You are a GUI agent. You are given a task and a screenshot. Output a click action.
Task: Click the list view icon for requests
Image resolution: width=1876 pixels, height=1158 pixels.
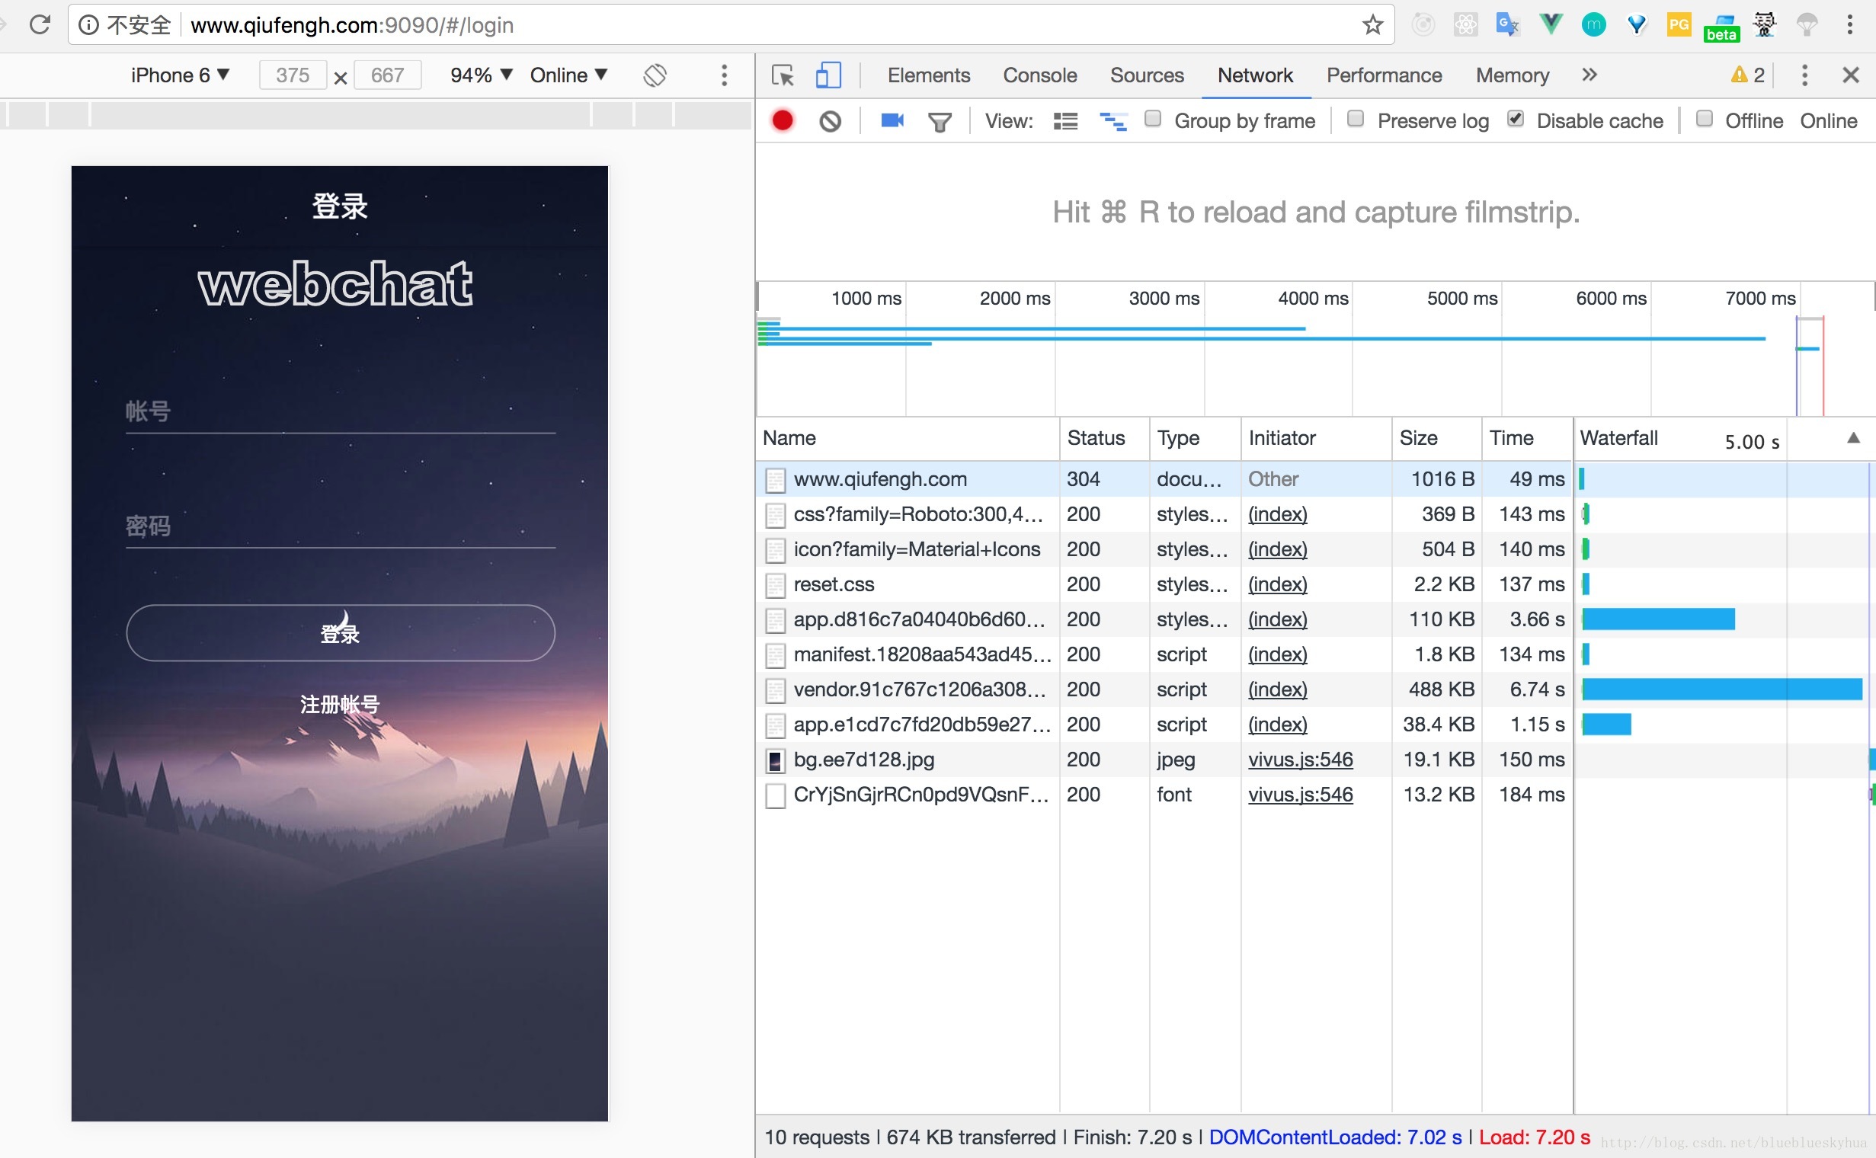point(1065,122)
